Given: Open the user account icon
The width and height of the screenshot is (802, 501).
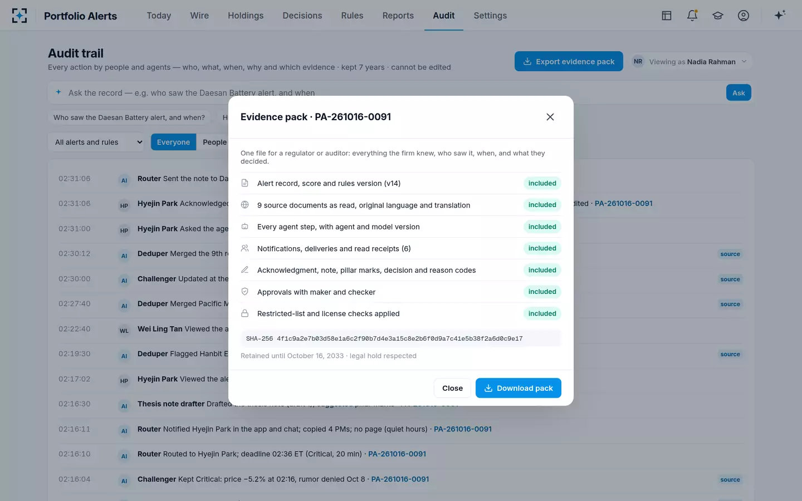Looking at the screenshot, I should [x=744, y=16].
